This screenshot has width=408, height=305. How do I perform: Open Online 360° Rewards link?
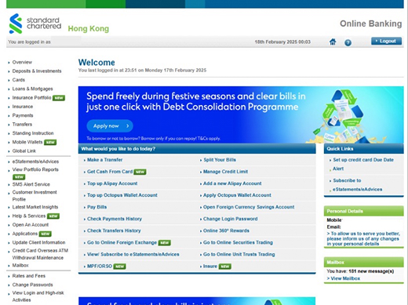(226, 231)
